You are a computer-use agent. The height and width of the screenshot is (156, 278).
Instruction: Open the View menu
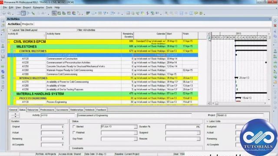click(x=18, y=7)
